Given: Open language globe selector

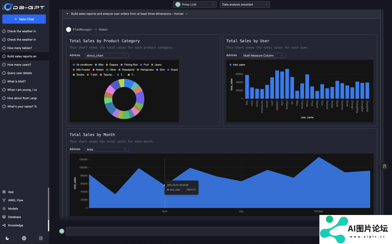Looking at the screenshot, I should (x=24, y=238).
